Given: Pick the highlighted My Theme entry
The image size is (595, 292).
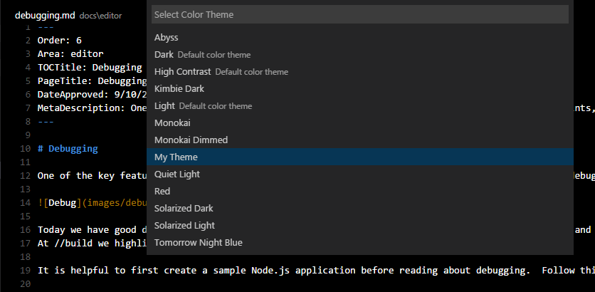Looking at the screenshot, I should pos(176,157).
